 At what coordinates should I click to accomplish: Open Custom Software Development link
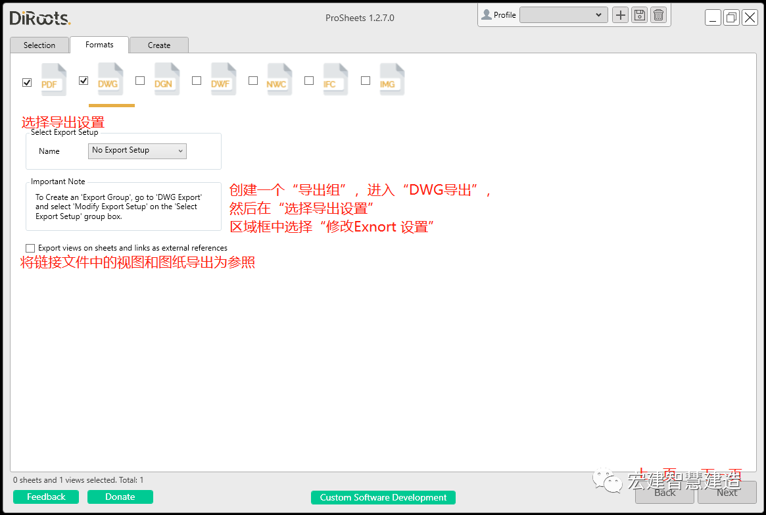coord(383,497)
